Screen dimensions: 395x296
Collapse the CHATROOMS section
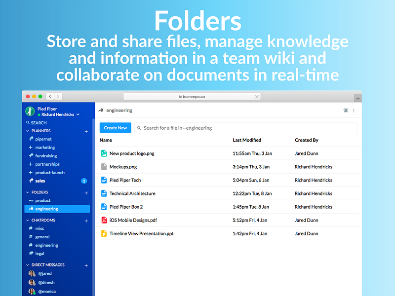[x=28, y=220]
